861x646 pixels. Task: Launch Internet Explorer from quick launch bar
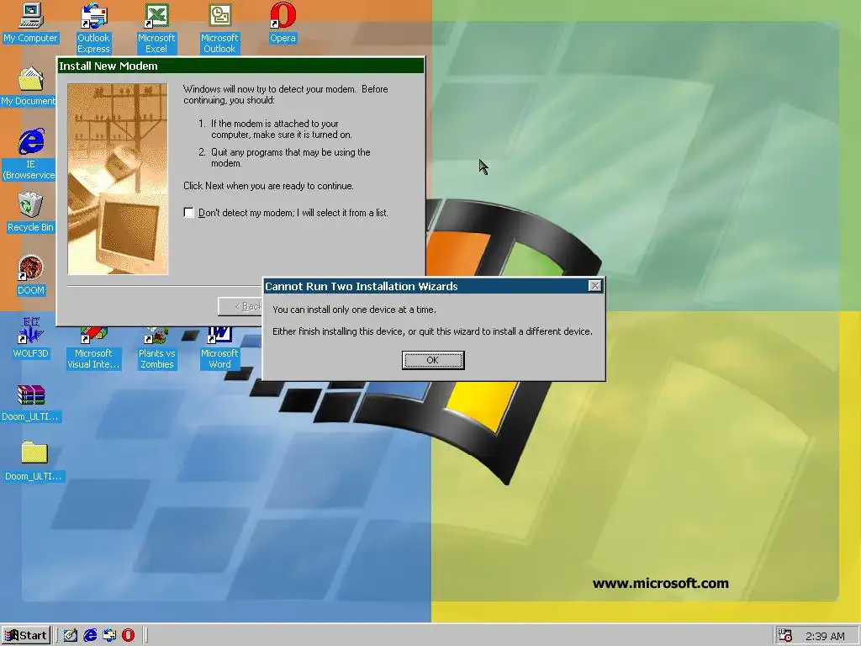[x=90, y=636]
